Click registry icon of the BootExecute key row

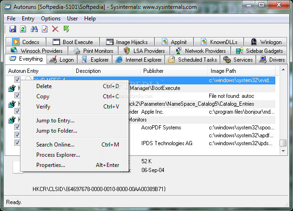(12, 88)
